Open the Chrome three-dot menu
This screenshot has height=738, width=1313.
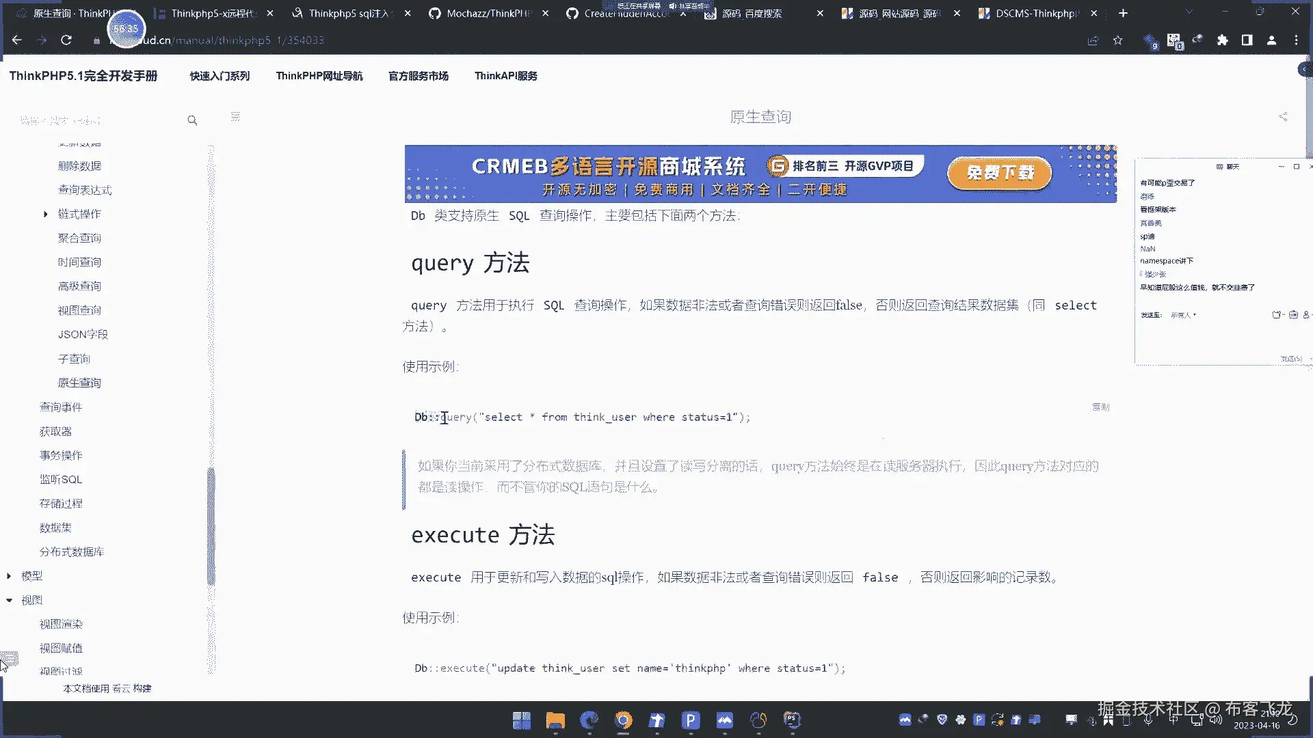pos(1296,40)
